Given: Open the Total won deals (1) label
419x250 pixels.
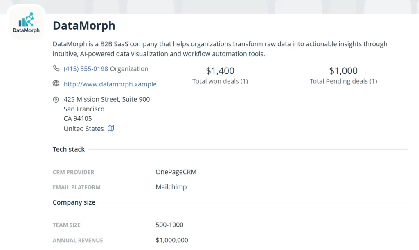Looking at the screenshot, I should pos(220,81).
